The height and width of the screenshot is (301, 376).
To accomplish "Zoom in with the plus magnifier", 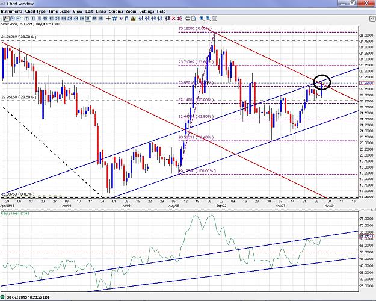I will point(202,19).
